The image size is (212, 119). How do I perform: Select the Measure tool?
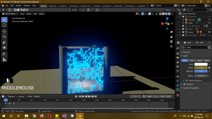[4, 59]
